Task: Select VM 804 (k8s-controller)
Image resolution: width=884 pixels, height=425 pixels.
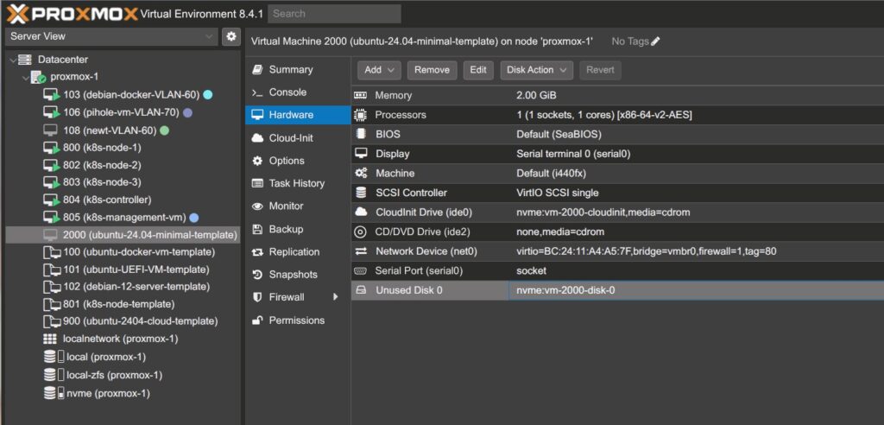Action: click(123, 200)
